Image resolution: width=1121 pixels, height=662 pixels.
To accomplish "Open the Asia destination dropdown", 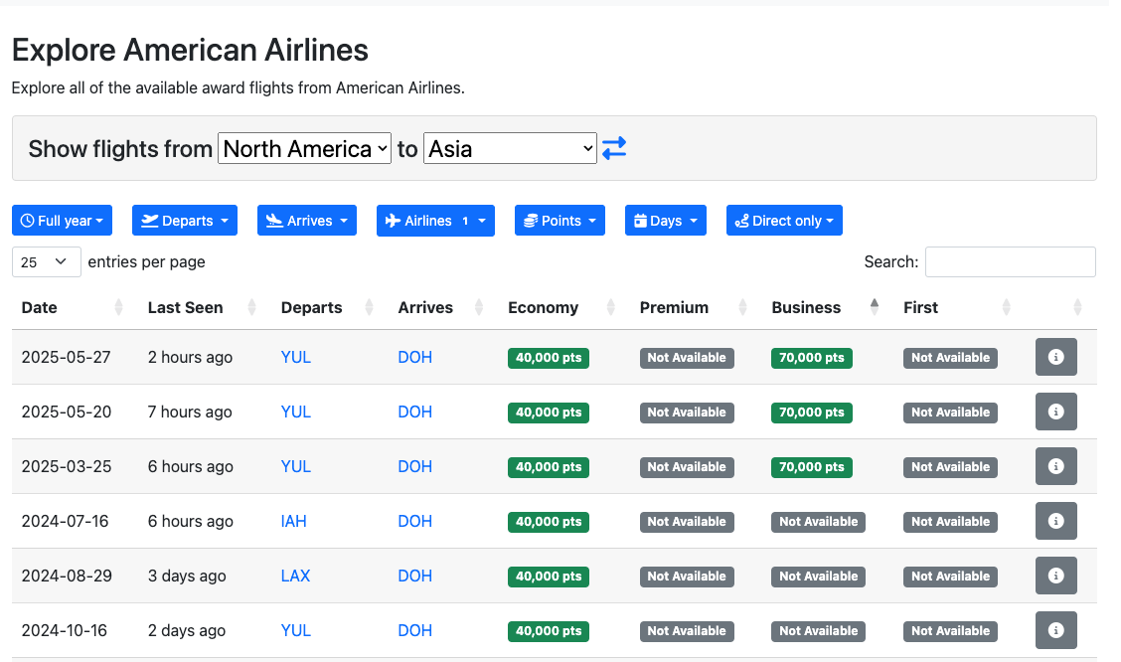I will pyautogui.click(x=510, y=149).
